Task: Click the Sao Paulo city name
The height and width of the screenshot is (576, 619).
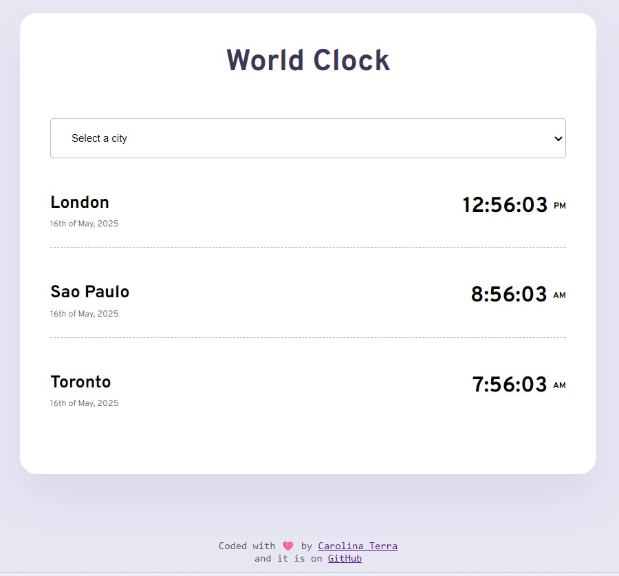Action: (x=89, y=292)
